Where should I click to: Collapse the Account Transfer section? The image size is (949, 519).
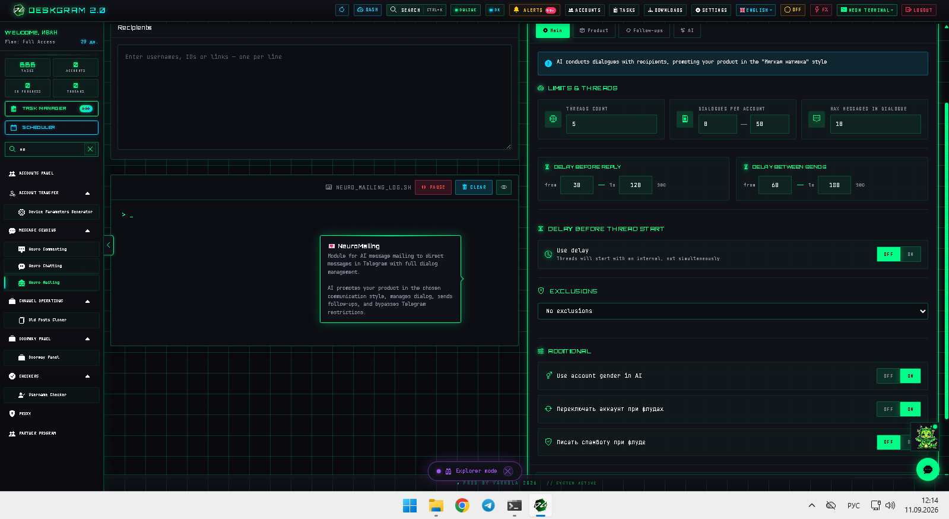(x=87, y=193)
